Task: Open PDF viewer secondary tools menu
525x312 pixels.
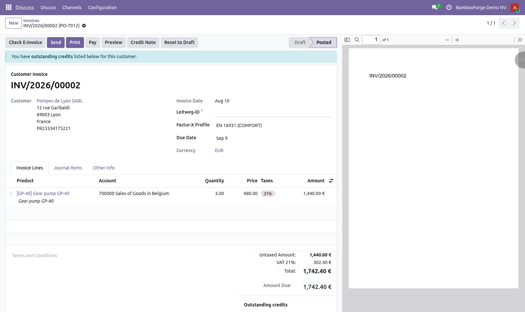Action: [520, 40]
